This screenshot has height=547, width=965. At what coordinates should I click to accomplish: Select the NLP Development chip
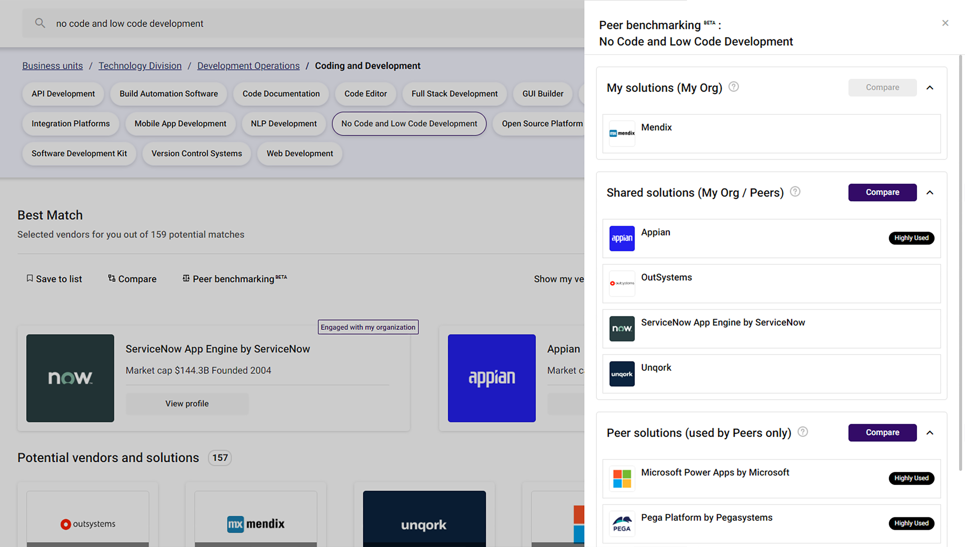point(284,124)
